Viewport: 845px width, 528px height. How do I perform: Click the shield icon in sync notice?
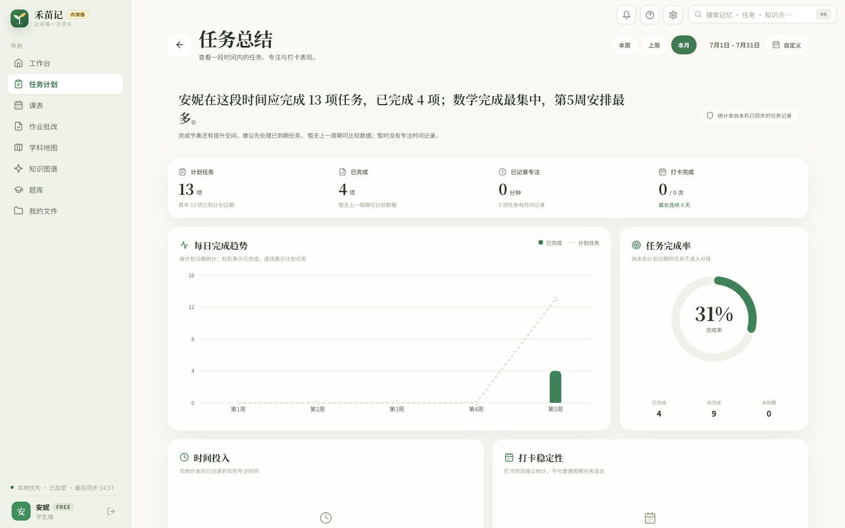[710, 116]
